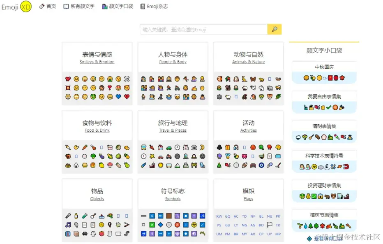Screen dimensions: 383x244
Task: Go to the 颜文字口袋 page
Action: (x=118, y=6)
